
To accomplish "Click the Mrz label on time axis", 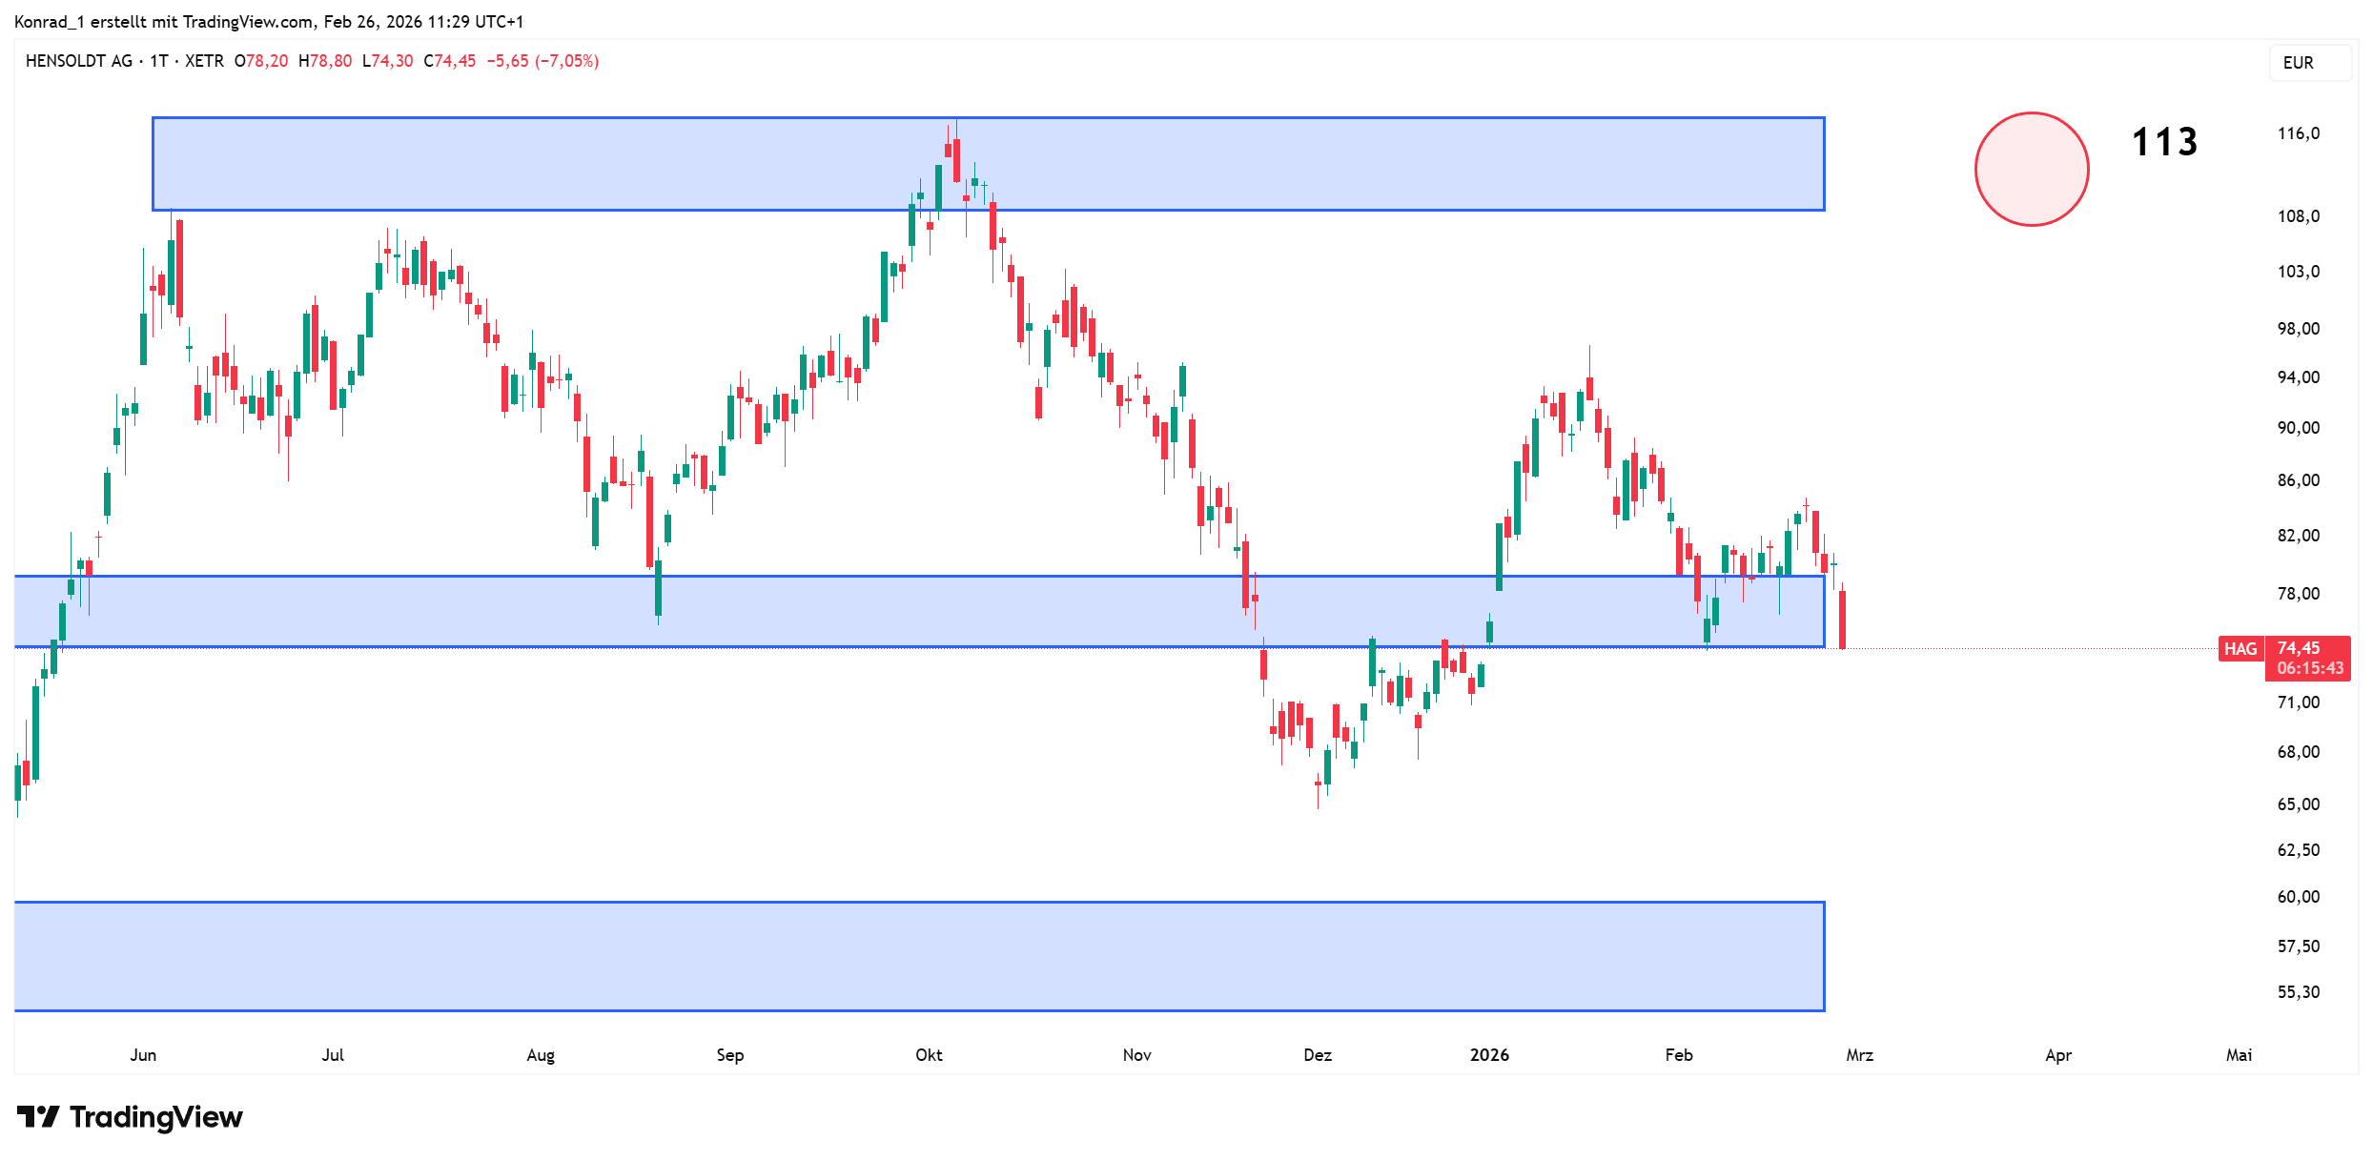I will [1859, 1055].
